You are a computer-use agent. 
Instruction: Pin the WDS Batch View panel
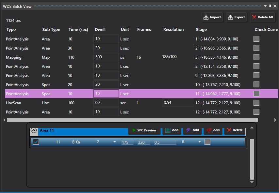[x=270, y=6]
